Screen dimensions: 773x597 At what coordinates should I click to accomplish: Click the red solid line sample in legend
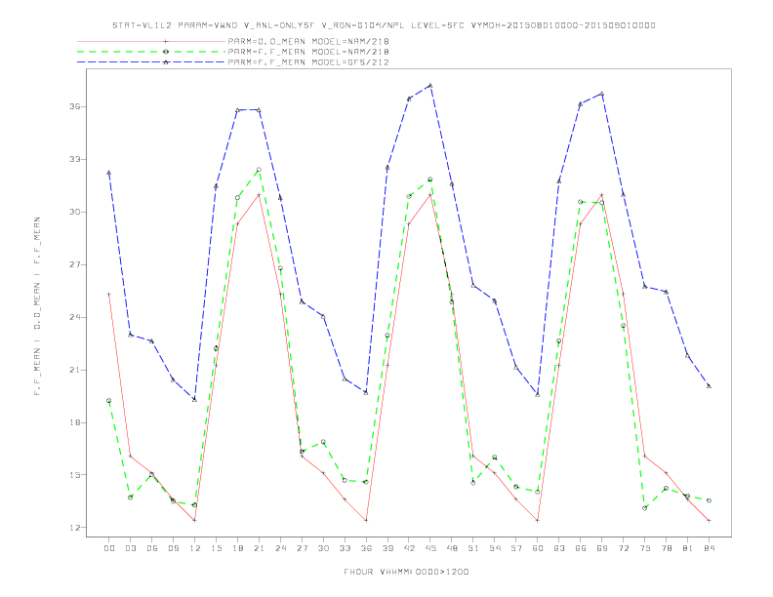click(151, 41)
